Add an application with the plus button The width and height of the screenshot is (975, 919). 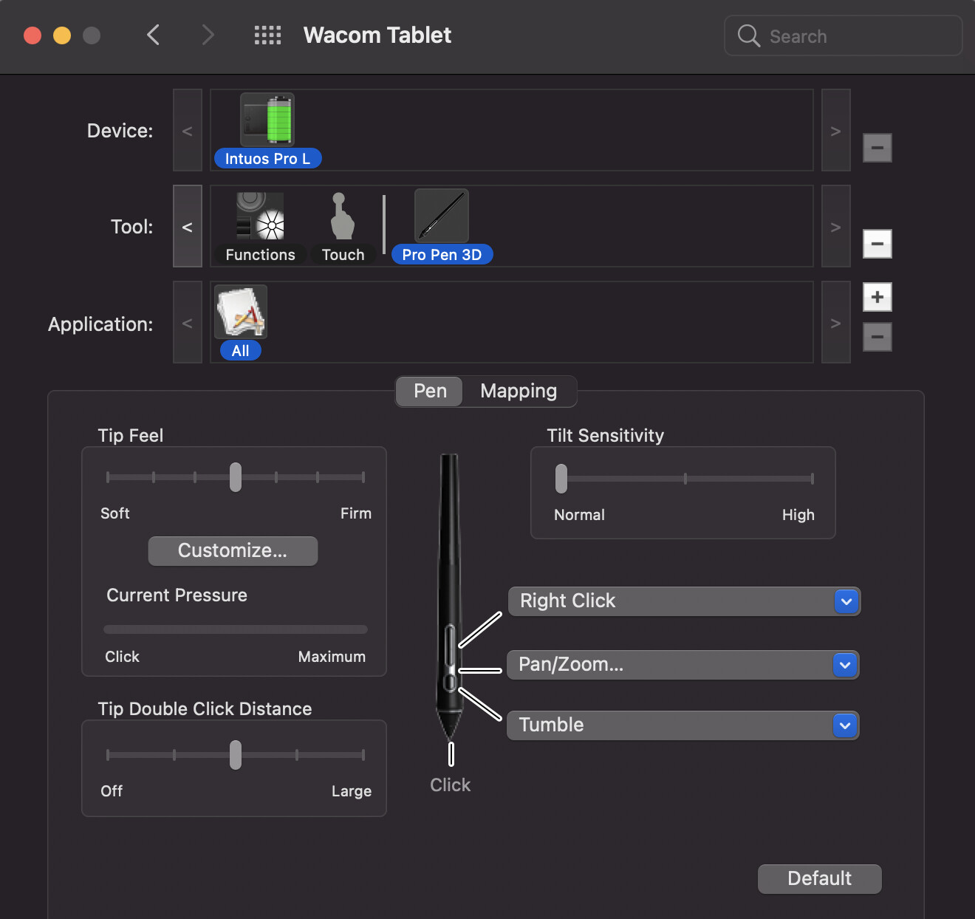coord(877,297)
